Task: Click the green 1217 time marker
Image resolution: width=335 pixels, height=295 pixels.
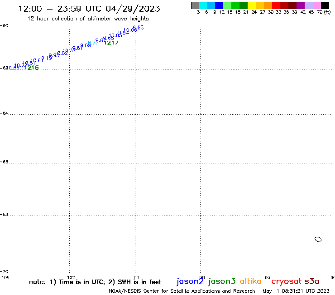Action: pyautogui.click(x=111, y=43)
